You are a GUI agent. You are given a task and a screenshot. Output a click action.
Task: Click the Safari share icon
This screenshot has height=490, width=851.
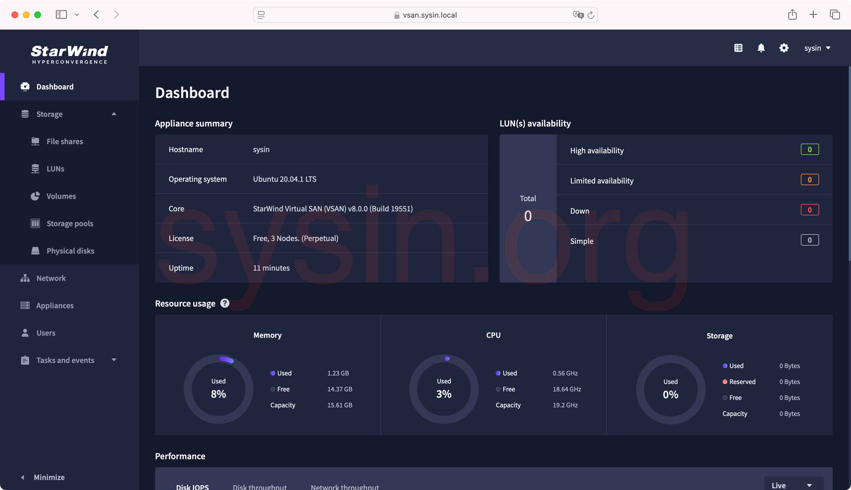[x=792, y=15]
